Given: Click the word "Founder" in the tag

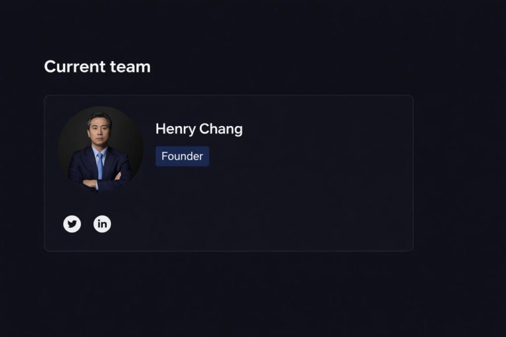Looking at the screenshot, I should [182, 156].
